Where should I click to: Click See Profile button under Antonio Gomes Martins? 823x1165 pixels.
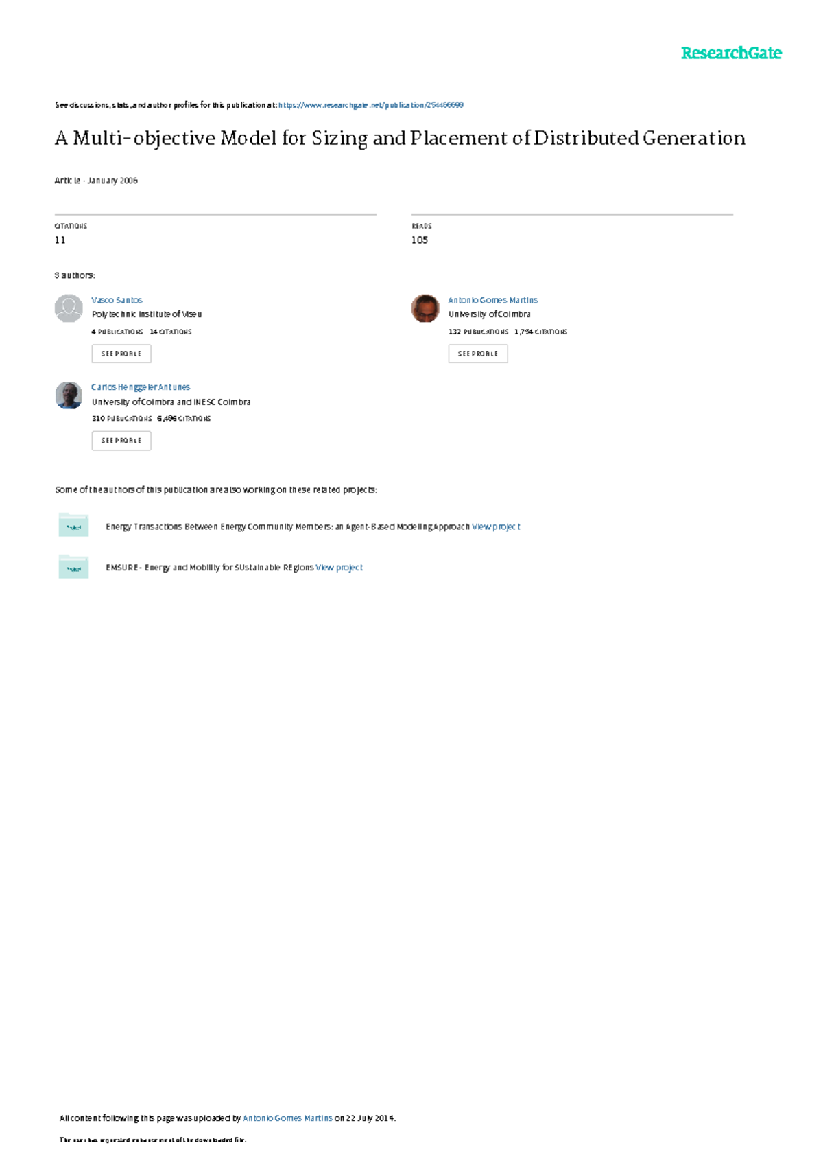(478, 354)
